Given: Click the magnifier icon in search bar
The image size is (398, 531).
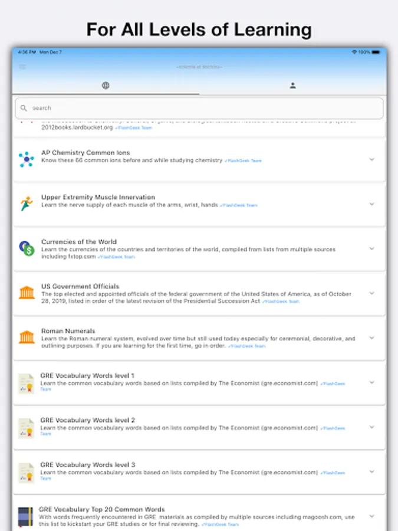Looking at the screenshot, I should (24, 108).
